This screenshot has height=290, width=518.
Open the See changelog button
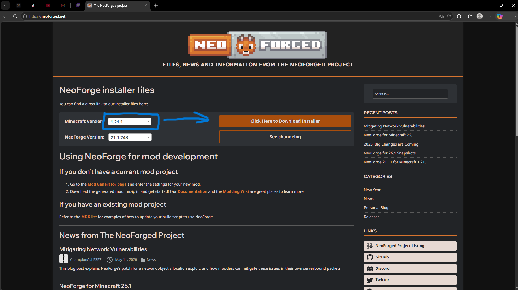click(x=285, y=137)
